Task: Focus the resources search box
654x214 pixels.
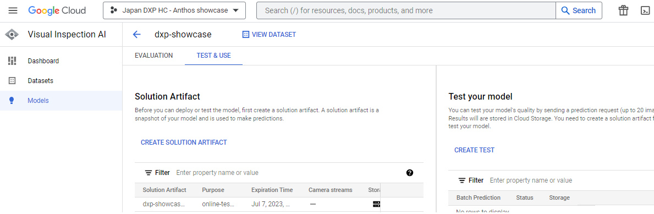Action: tap(406, 10)
